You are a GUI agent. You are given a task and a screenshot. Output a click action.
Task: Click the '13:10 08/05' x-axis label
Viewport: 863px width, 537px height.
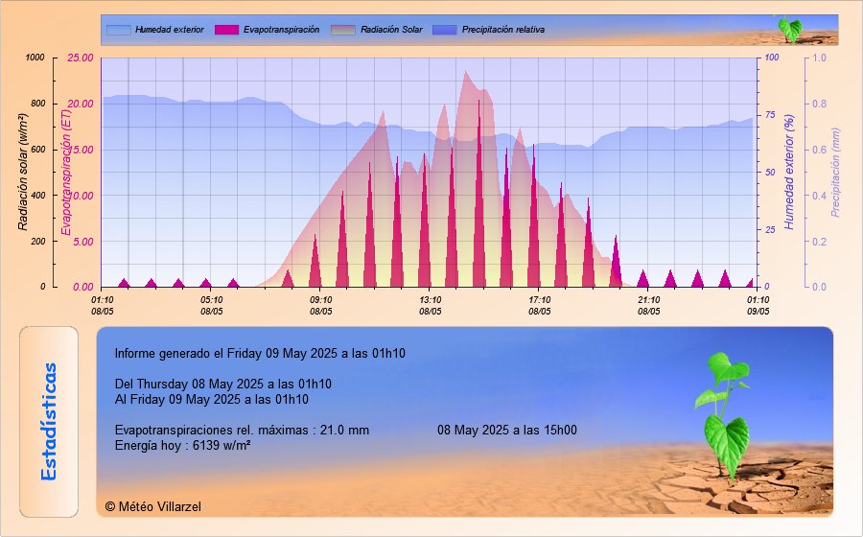(x=431, y=305)
